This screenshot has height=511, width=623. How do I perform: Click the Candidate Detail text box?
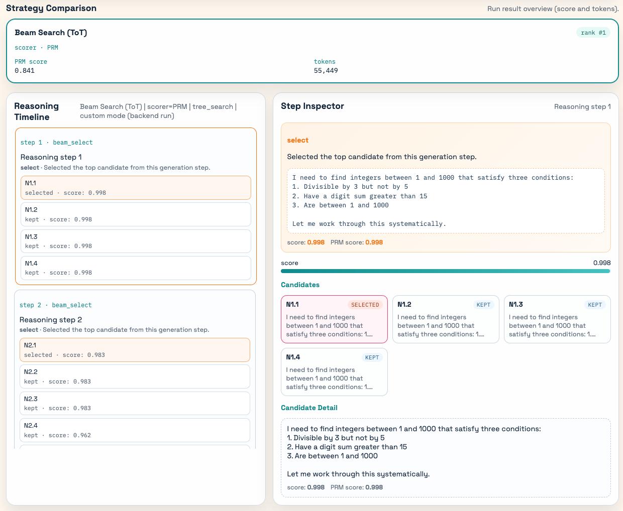(x=446, y=458)
